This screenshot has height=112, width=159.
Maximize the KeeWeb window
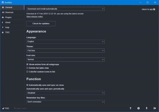pyautogui.click(x=148, y=2)
